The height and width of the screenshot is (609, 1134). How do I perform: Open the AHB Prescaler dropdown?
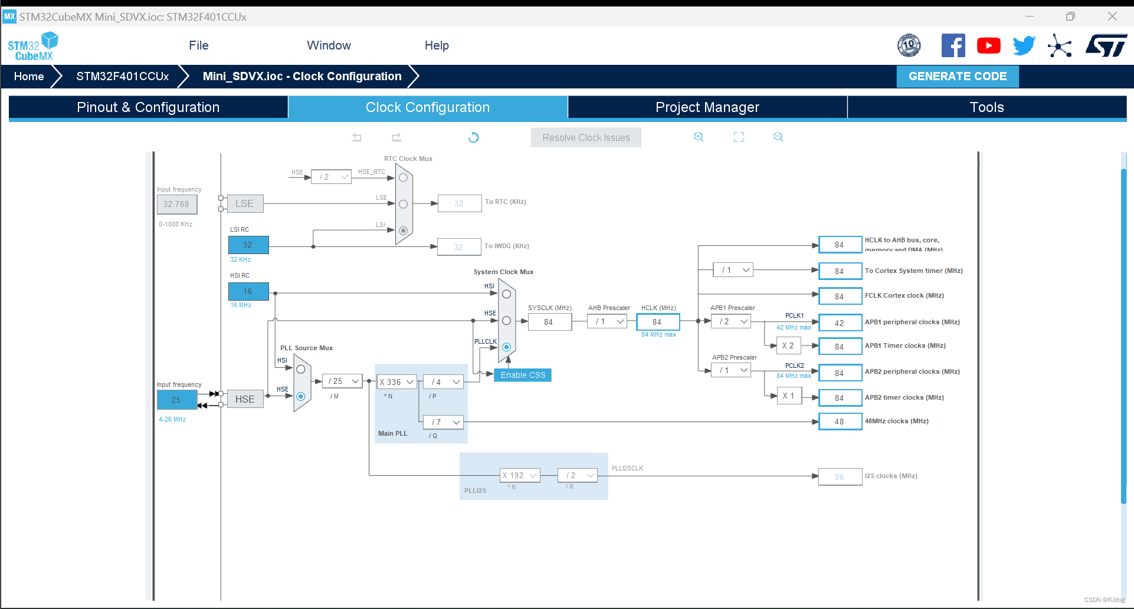607,321
